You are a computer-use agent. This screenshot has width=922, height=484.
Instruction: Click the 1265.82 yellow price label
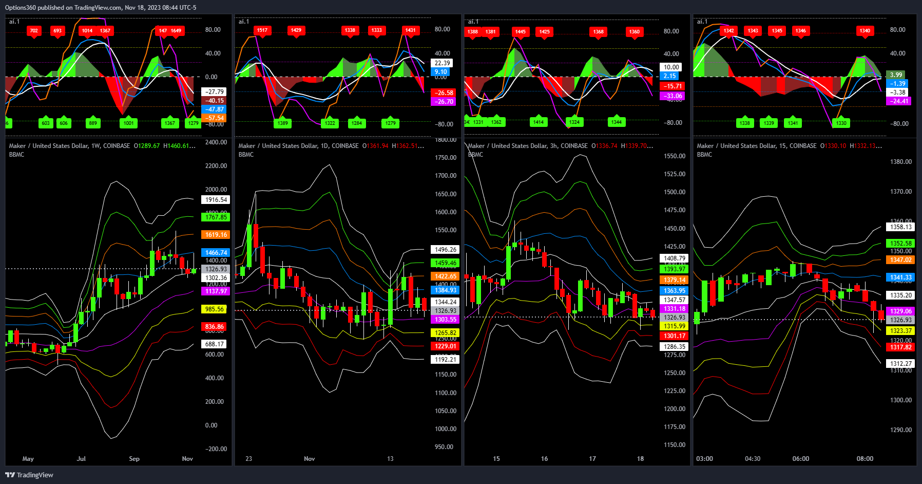coord(445,333)
